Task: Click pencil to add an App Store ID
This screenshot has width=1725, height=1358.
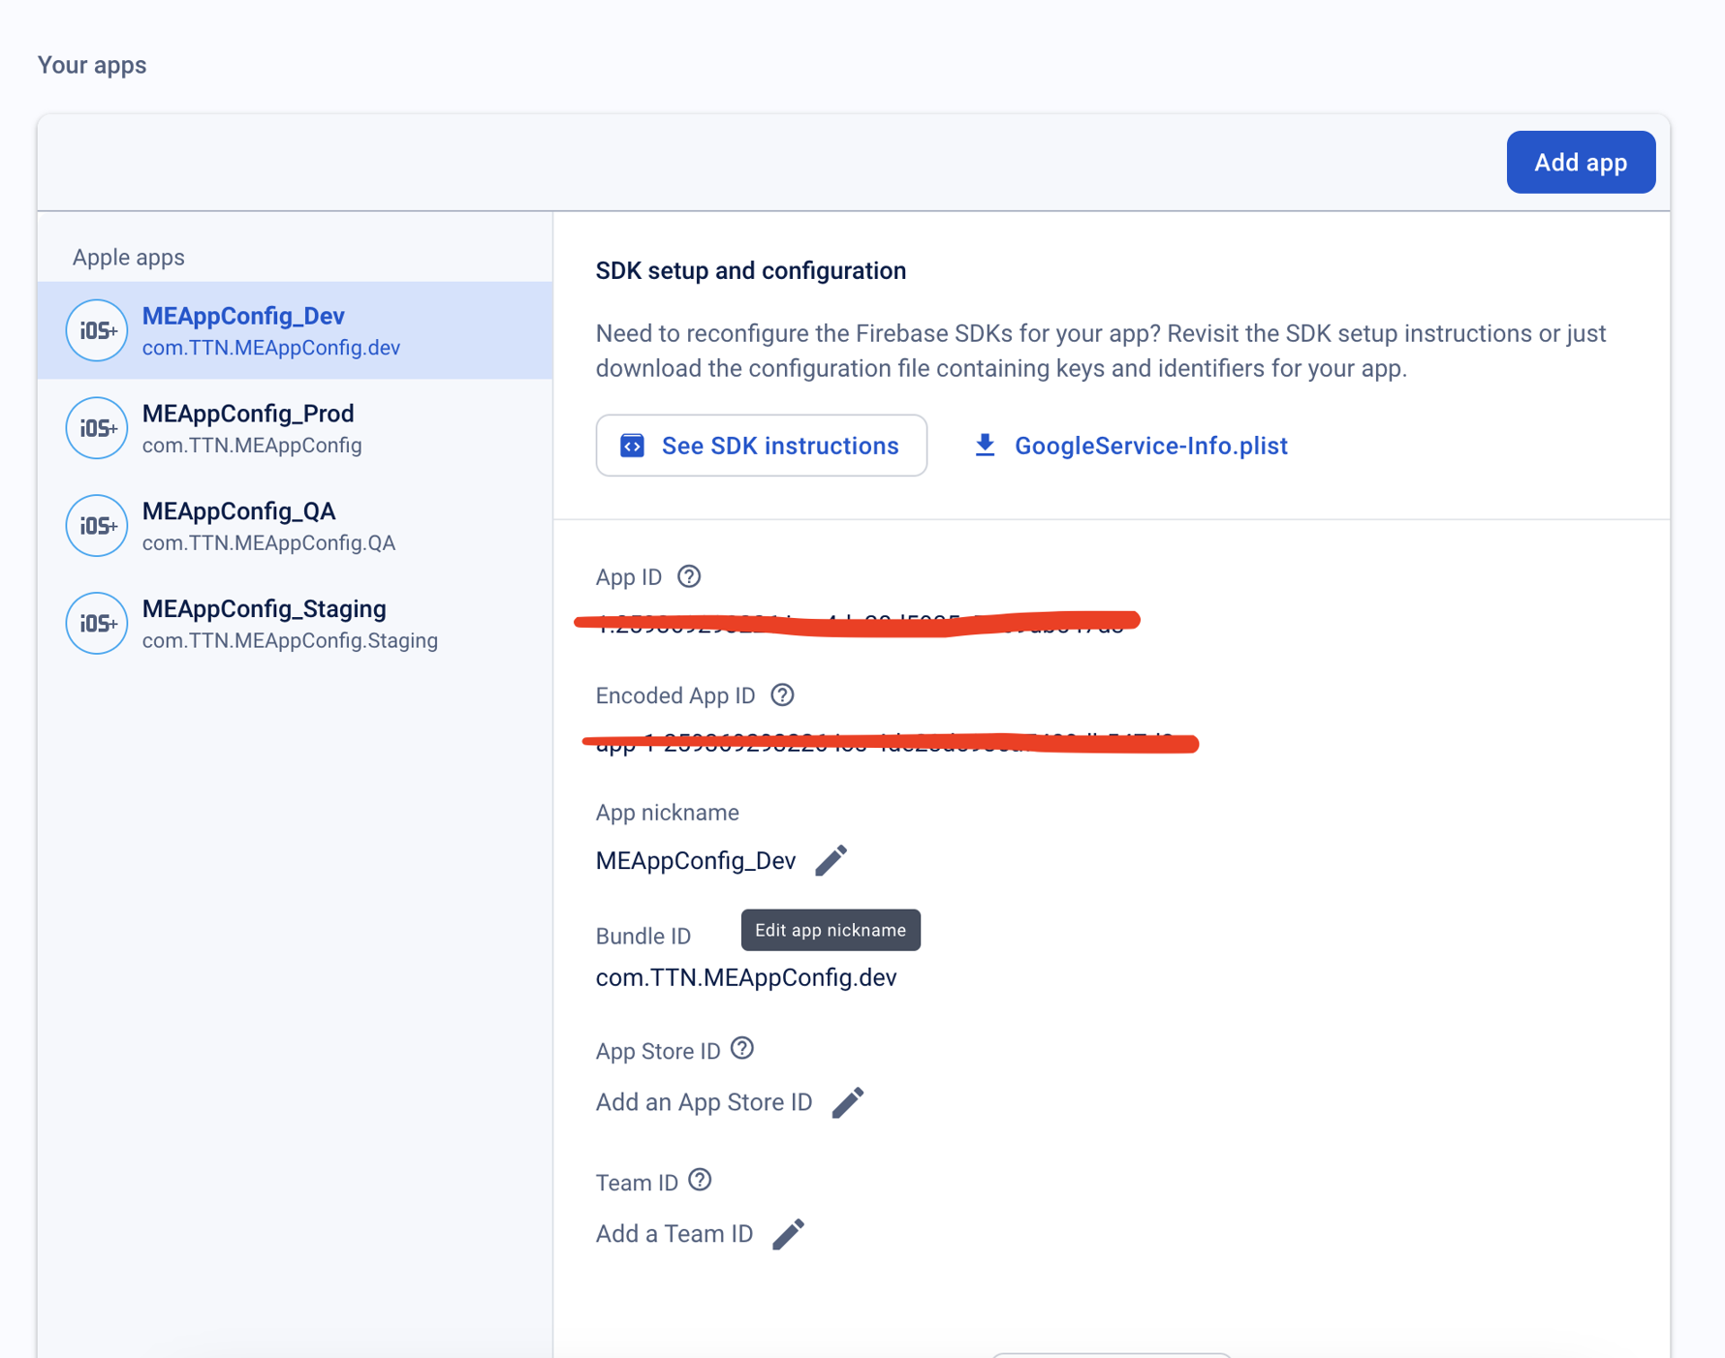Action: tap(847, 1102)
